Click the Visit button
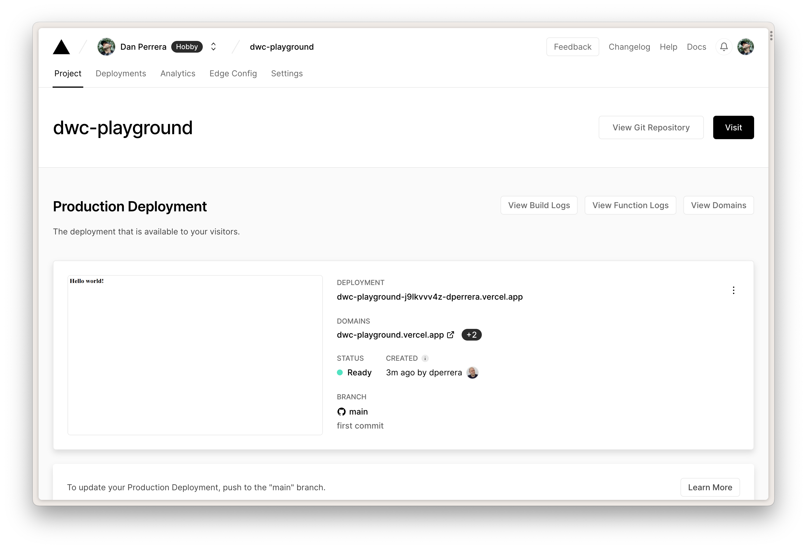The image size is (807, 549). tap(733, 127)
